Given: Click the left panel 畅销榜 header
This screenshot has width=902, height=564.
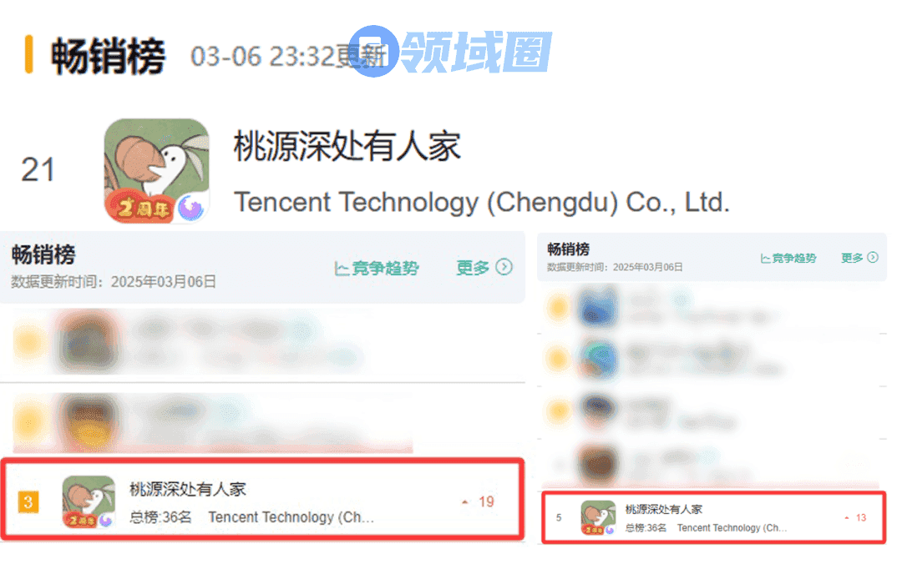Looking at the screenshot, I should pos(43,254).
